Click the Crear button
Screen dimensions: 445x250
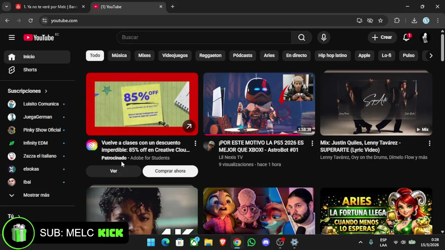point(382,37)
